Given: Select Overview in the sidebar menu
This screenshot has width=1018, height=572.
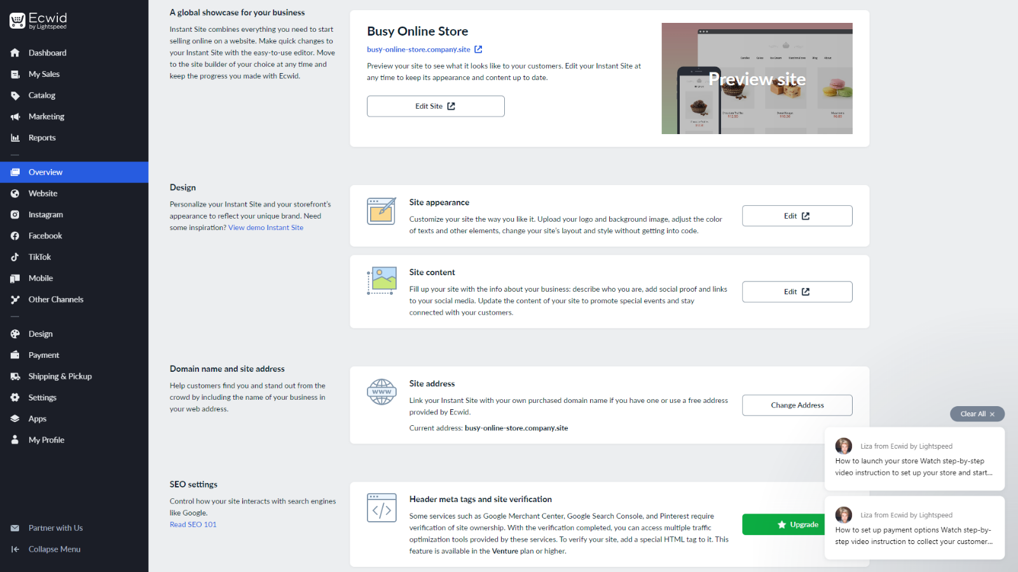Looking at the screenshot, I should (x=74, y=172).
